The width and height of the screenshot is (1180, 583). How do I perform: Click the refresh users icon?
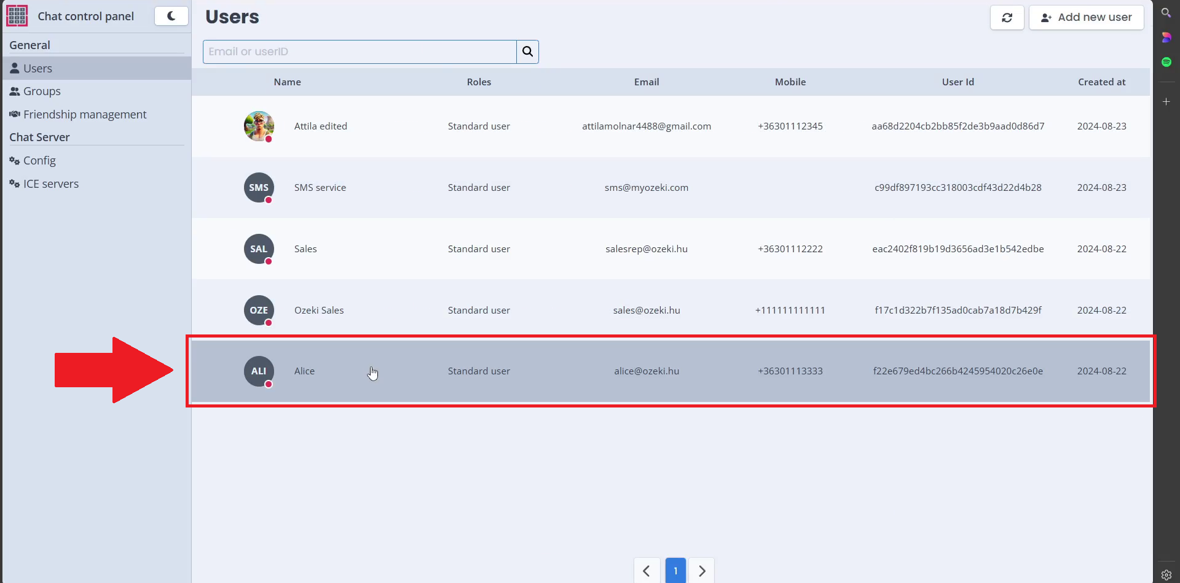pos(1007,17)
